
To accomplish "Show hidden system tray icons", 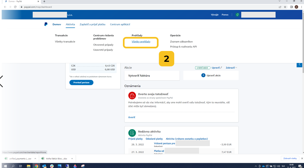I will pos(256,166).
